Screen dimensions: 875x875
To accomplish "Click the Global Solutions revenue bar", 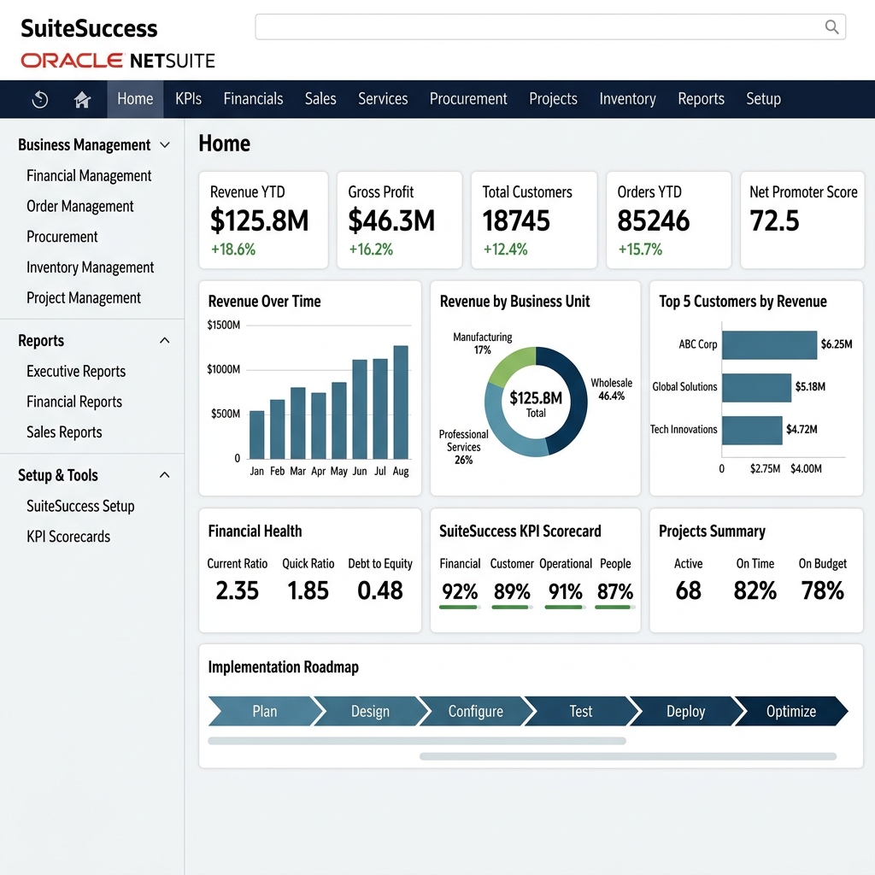I will pyautogui.click(x=757, y=387).
